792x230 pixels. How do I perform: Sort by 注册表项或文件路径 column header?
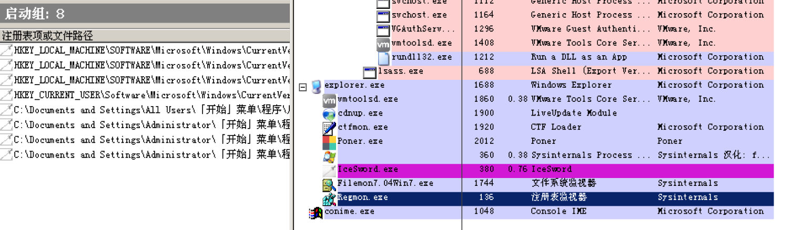(x=145, y=36)
